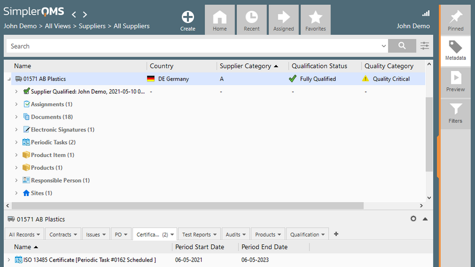Click John Demo breadcrumb link

(20, 26)
